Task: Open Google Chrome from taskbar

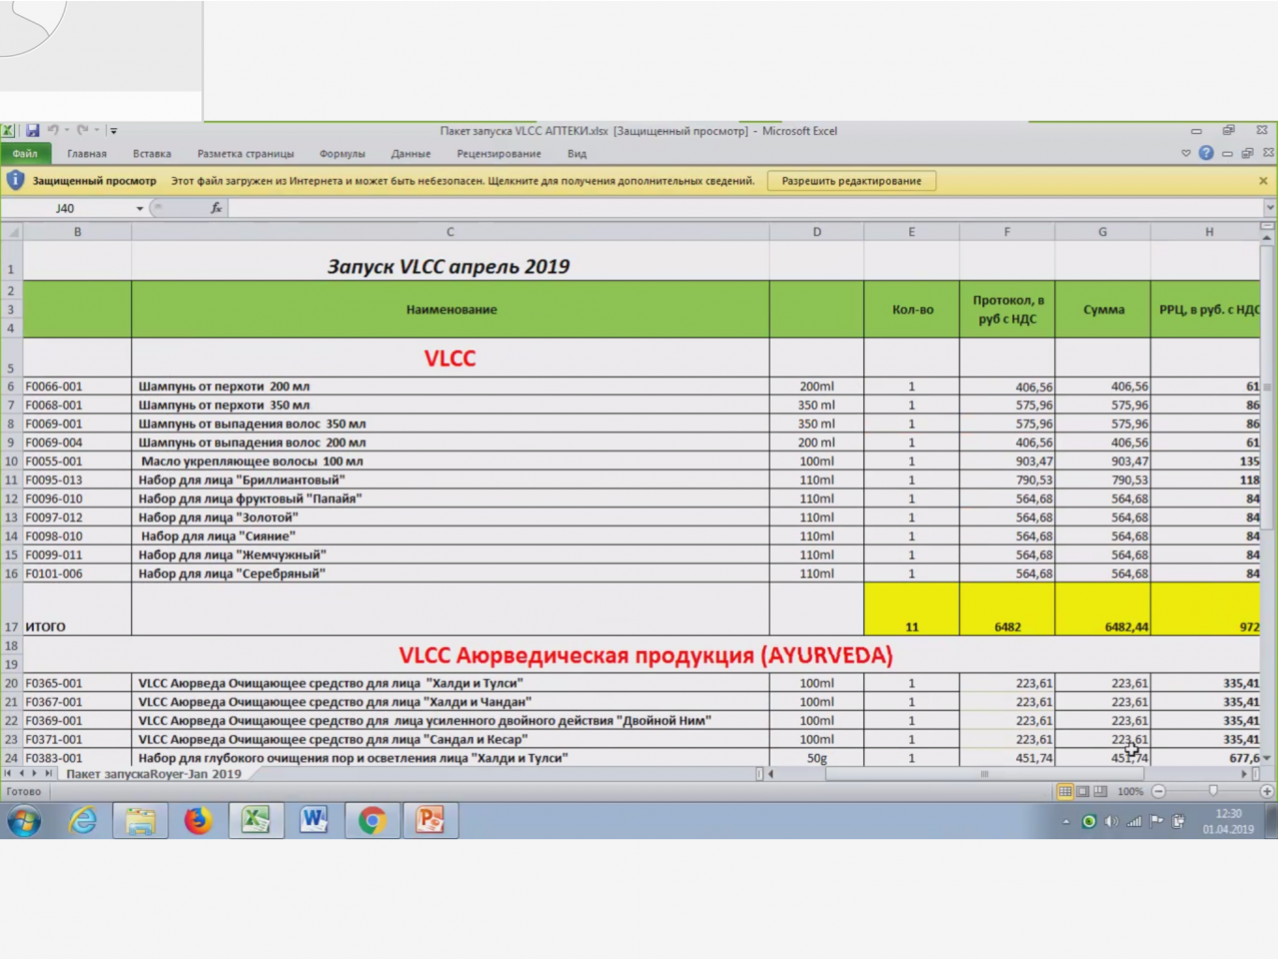Action: [372, 821]
